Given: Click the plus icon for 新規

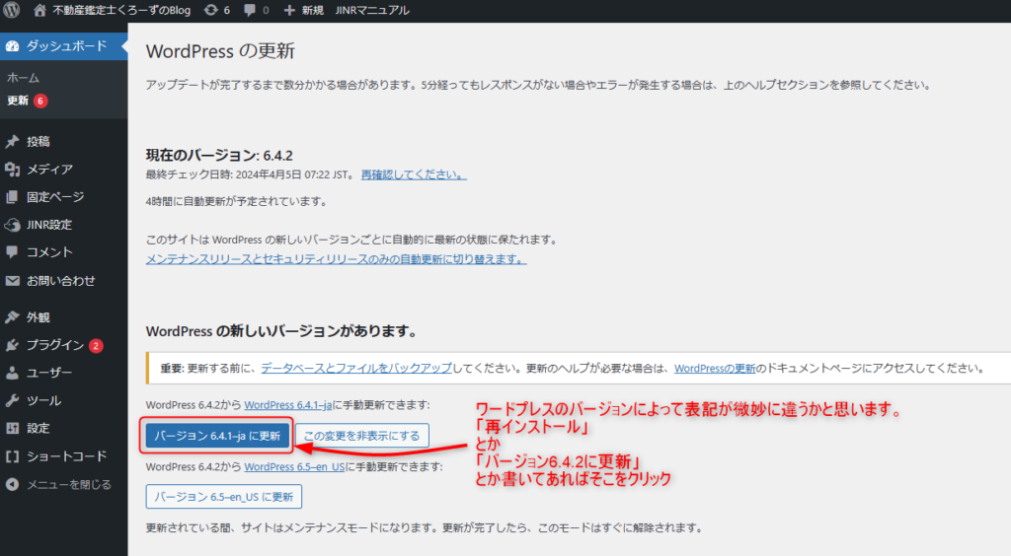Looking at the screenshot, I should pyautogui.click(x=289, y=10).
